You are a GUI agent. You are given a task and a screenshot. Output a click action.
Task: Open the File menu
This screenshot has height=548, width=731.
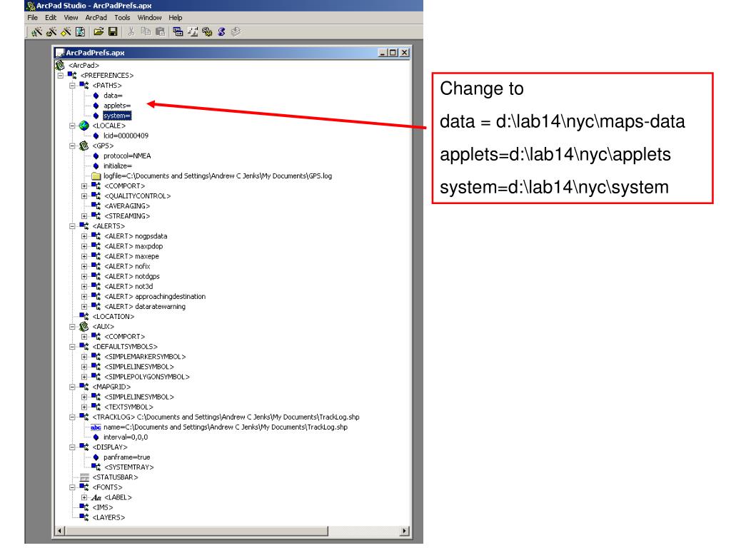pyautogui.click(x=33, y=18)
